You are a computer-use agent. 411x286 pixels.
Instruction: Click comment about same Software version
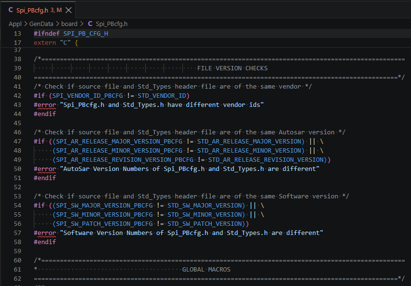click(192, 196)
